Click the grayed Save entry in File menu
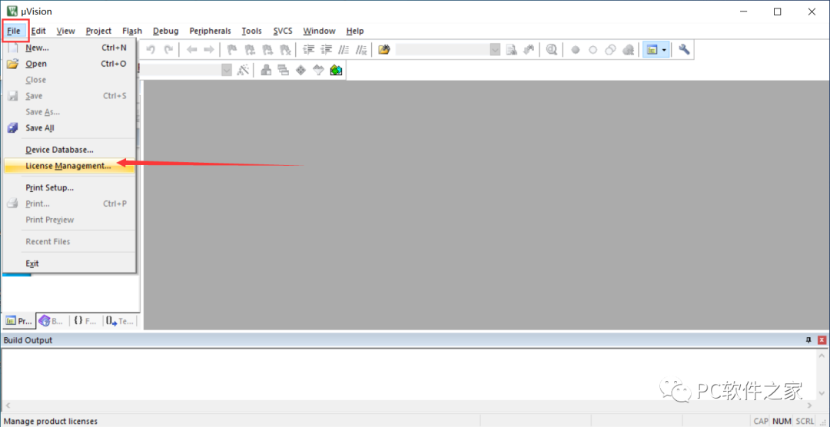This screenshot has width=830, height=427. (69, 96)
